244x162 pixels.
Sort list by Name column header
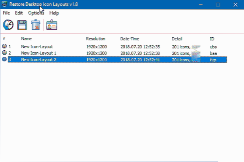(x=26, y=39)
